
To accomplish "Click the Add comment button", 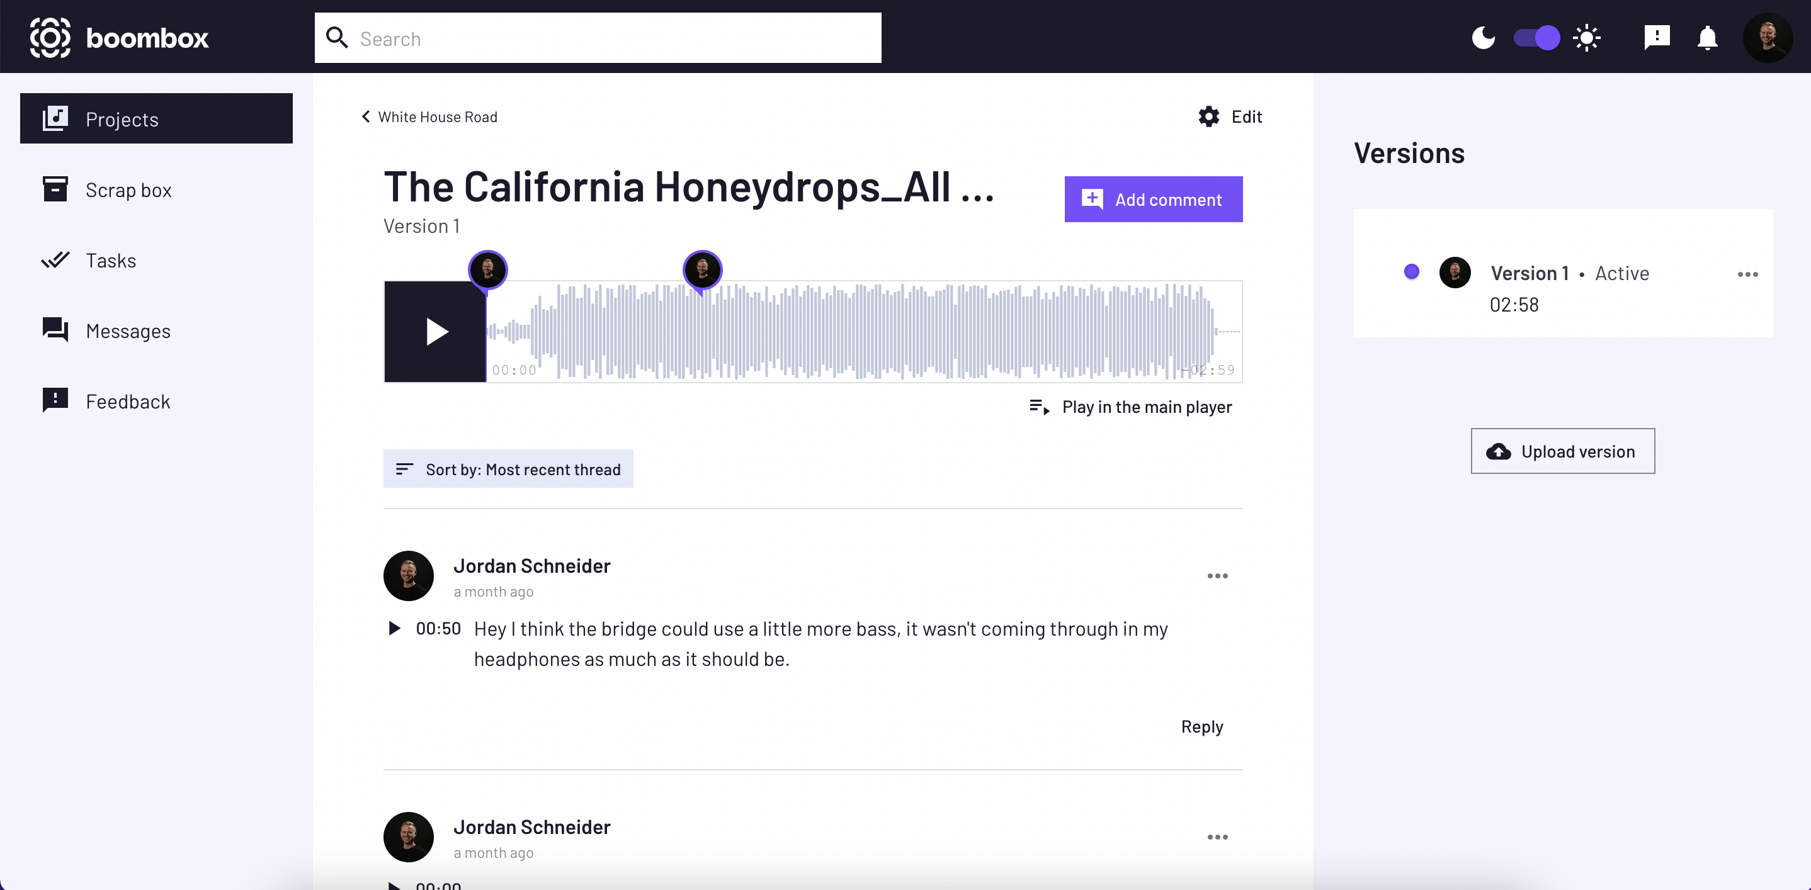I will pos(1153,200).
